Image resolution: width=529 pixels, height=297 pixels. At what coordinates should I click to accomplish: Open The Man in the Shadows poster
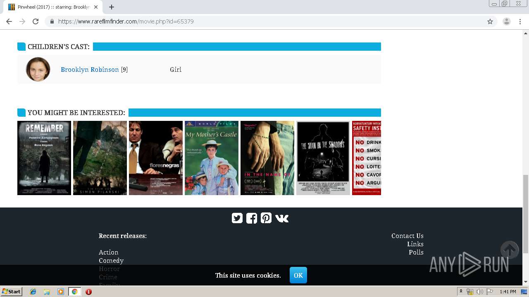click(323, 158)
